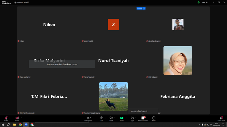Open the meeting info icon by the title
Screen dimensions: 227x127
pos(16,2)
